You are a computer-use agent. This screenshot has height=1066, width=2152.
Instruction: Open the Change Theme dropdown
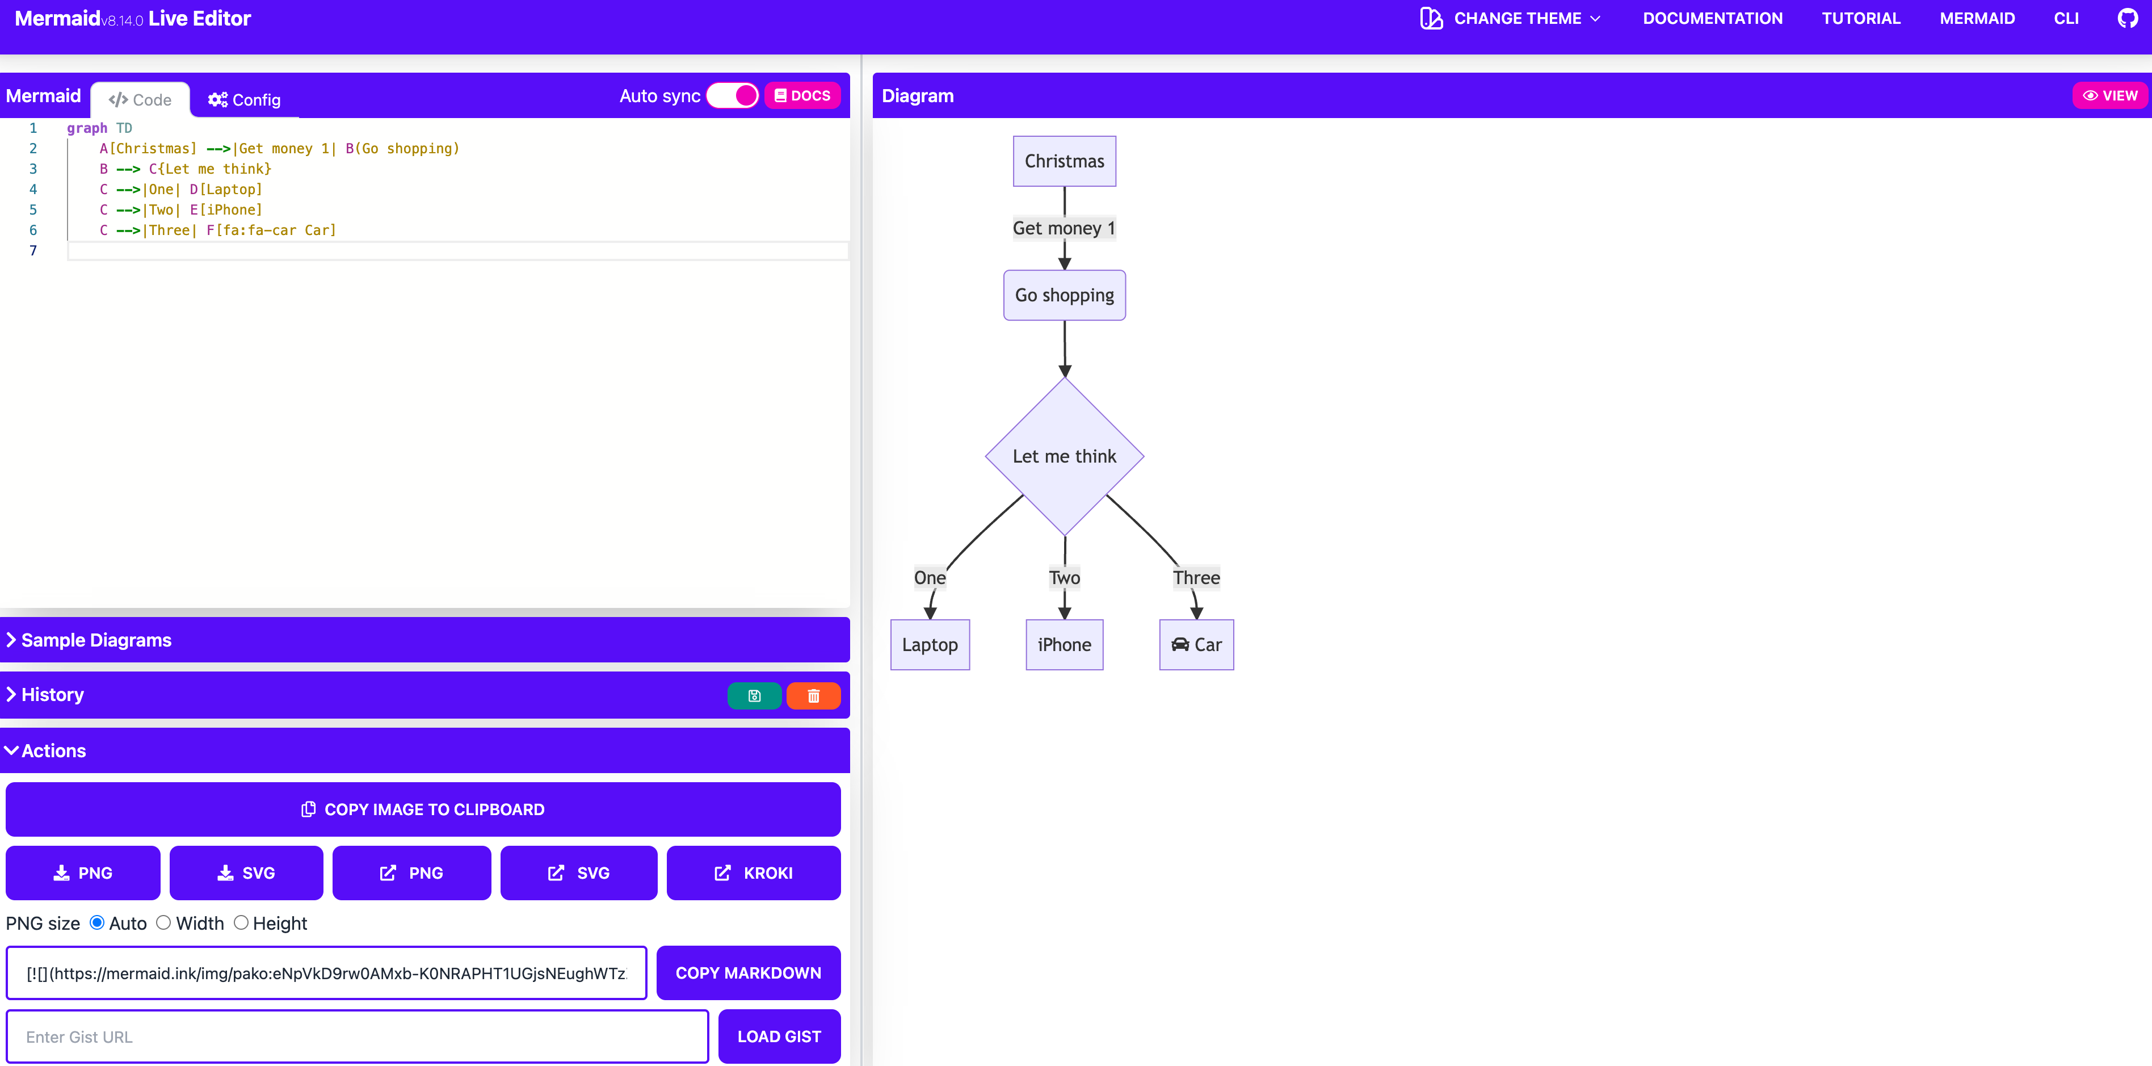click(x=1510, y=18)
